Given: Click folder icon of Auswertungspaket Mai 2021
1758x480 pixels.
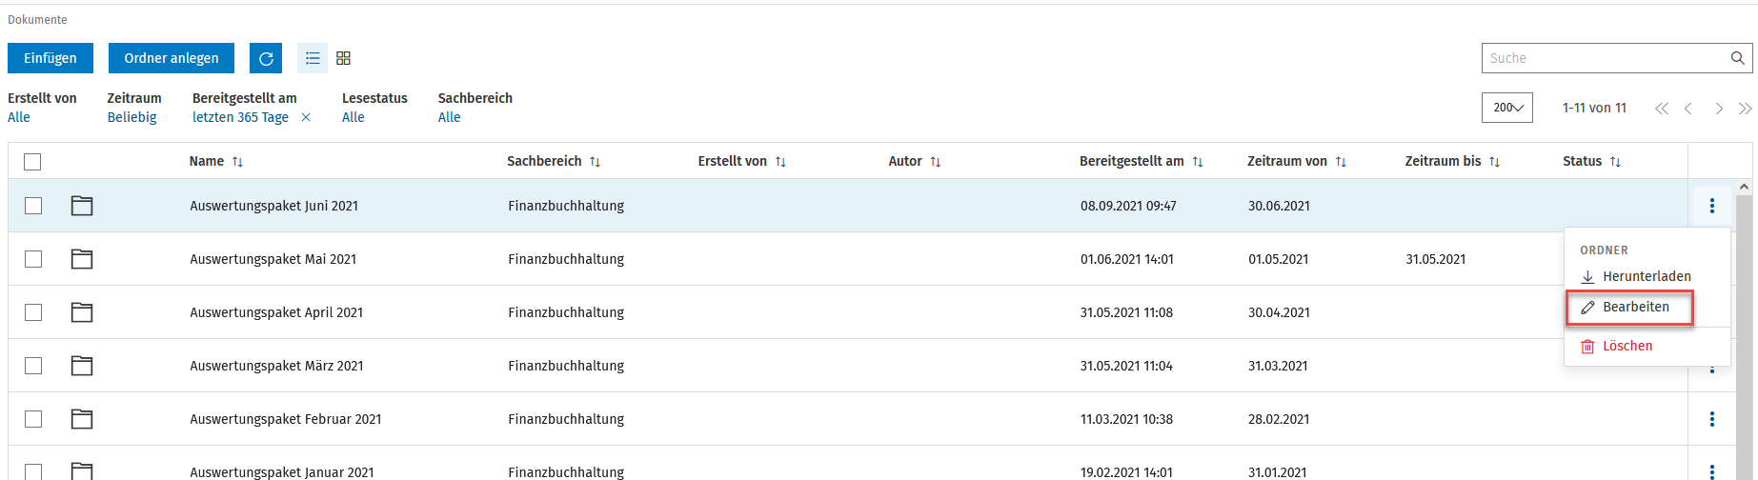Looking at the screenshot, I should [82, 258].
